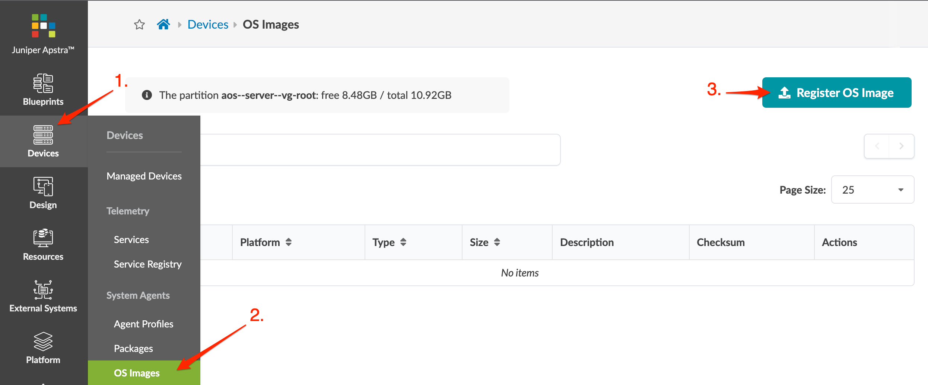The width and height of the screenshot is (928, 385).
Task: Open the Resources sidebar icon
Action: (43, 245)
